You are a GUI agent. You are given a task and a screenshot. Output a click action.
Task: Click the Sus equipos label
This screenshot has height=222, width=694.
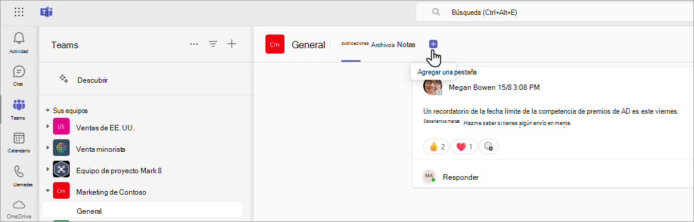tap(70, 111)
